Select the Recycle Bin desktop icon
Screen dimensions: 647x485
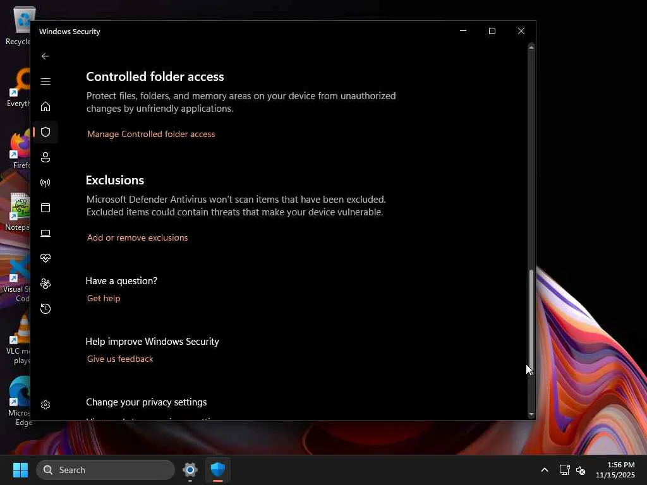16,27
